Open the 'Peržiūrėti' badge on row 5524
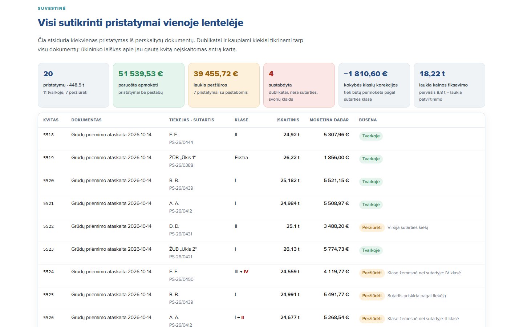This screenshot has width=523, height=327. click(x=372, y=273)
